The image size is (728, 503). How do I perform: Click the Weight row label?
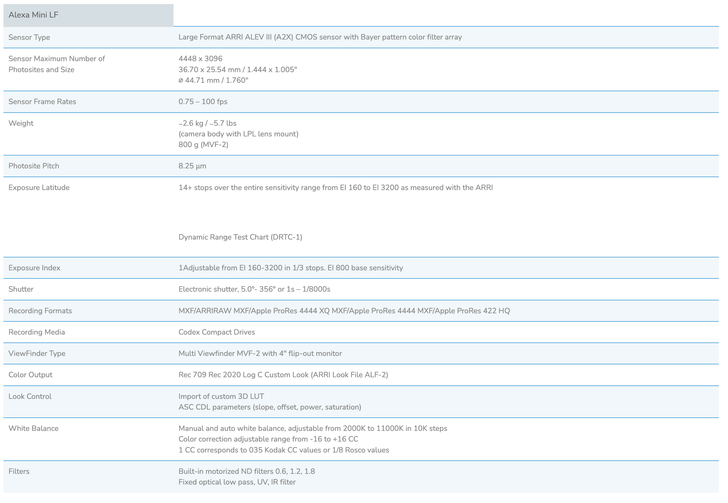click(21, 123)
